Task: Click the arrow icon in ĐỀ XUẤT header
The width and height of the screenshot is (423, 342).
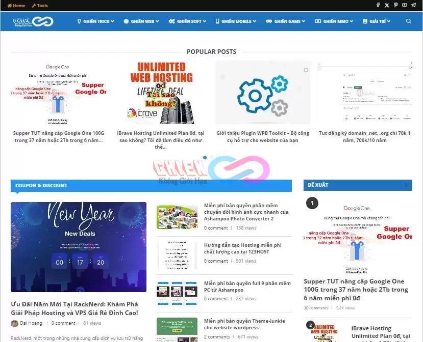Action: (406, 185)
